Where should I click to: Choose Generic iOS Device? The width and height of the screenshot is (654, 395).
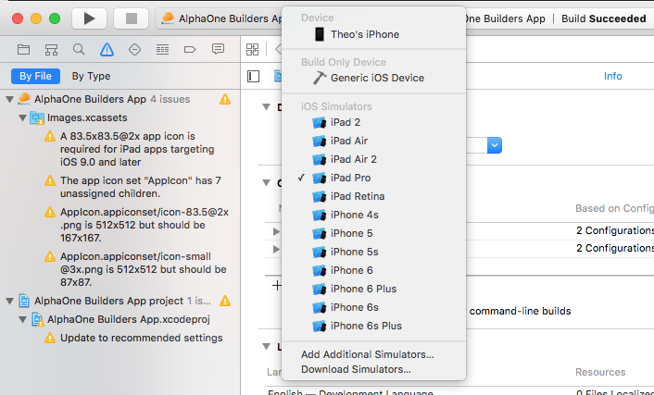pos(373,78)
